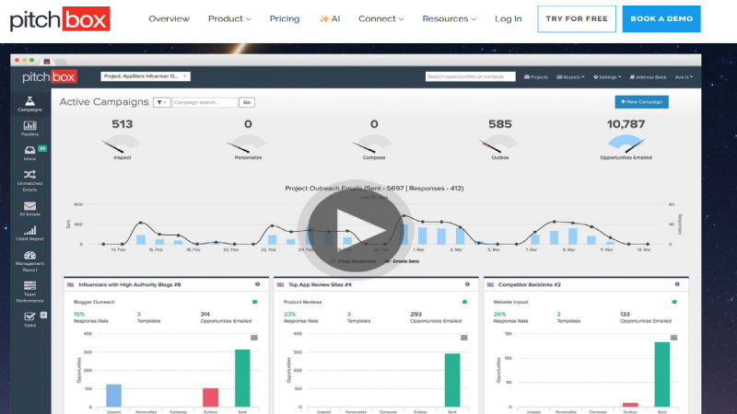The image size is (737, 414).
Task: Open chart menu on Product Reviews chart
Action: point(464,338)
